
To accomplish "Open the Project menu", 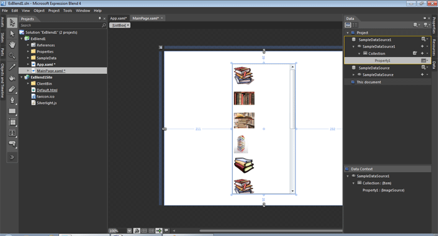I will 54,11.
